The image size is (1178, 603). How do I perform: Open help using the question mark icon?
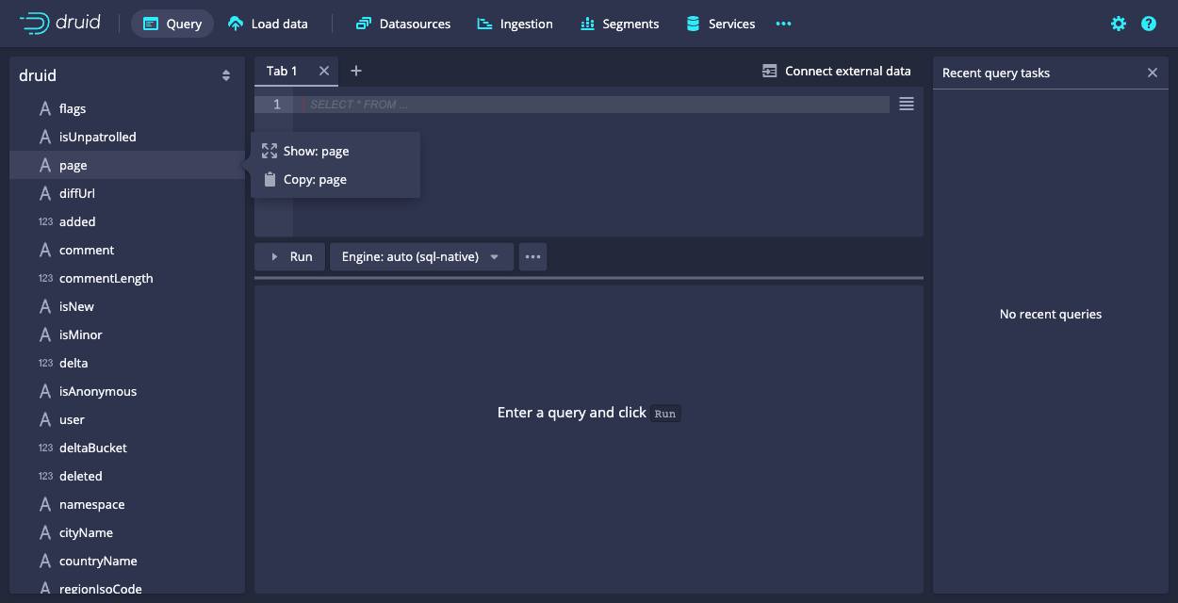(x=1148, y=24)
